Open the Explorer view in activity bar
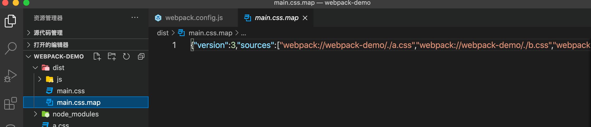This screenshot has width=591, height=127. (11, 21)
